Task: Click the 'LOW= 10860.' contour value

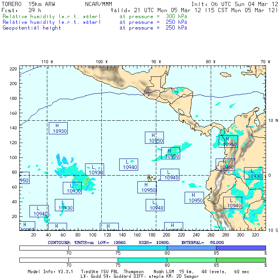Action: (112, 243)
